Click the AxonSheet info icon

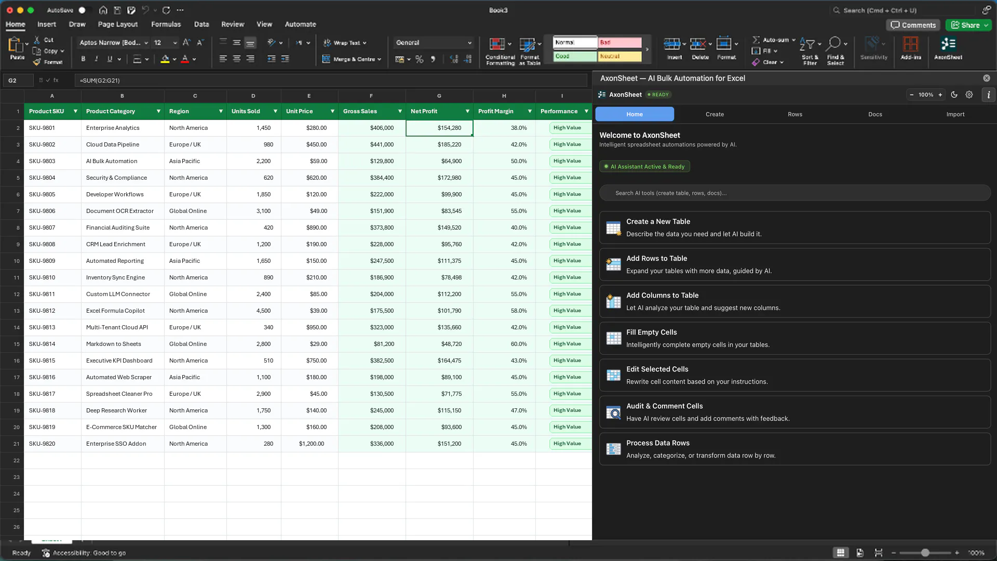tap(989, 95)
